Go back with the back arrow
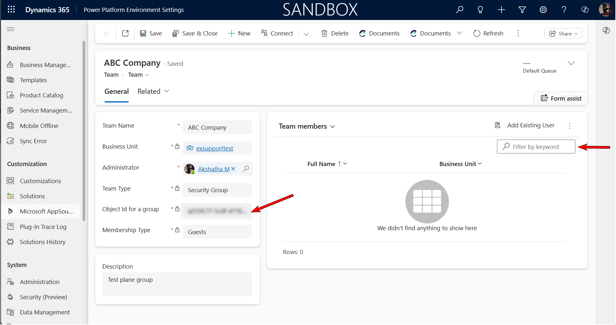616x325 pixels. coord(107,33)
